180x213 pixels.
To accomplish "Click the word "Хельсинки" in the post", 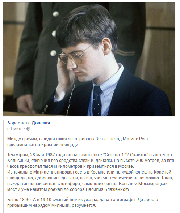I will click(x=18, y=161).
